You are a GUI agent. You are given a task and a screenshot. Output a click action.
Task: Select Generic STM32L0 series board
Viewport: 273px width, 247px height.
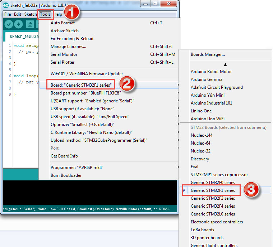(226, 214)
